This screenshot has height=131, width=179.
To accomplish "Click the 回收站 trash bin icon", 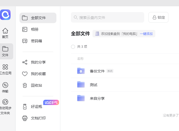I will coord(25,85).
